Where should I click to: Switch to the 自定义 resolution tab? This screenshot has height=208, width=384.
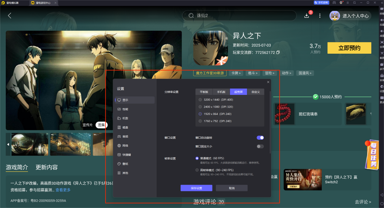256,92
